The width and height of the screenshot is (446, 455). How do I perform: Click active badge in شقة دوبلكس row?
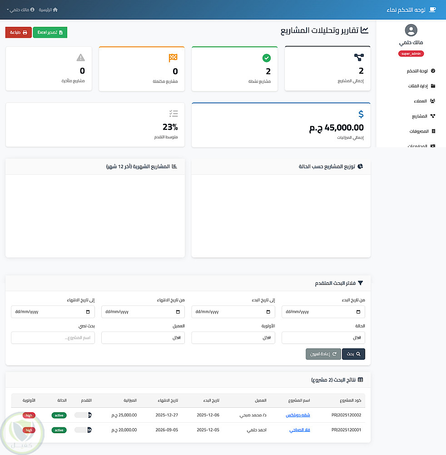pos(59,415)
